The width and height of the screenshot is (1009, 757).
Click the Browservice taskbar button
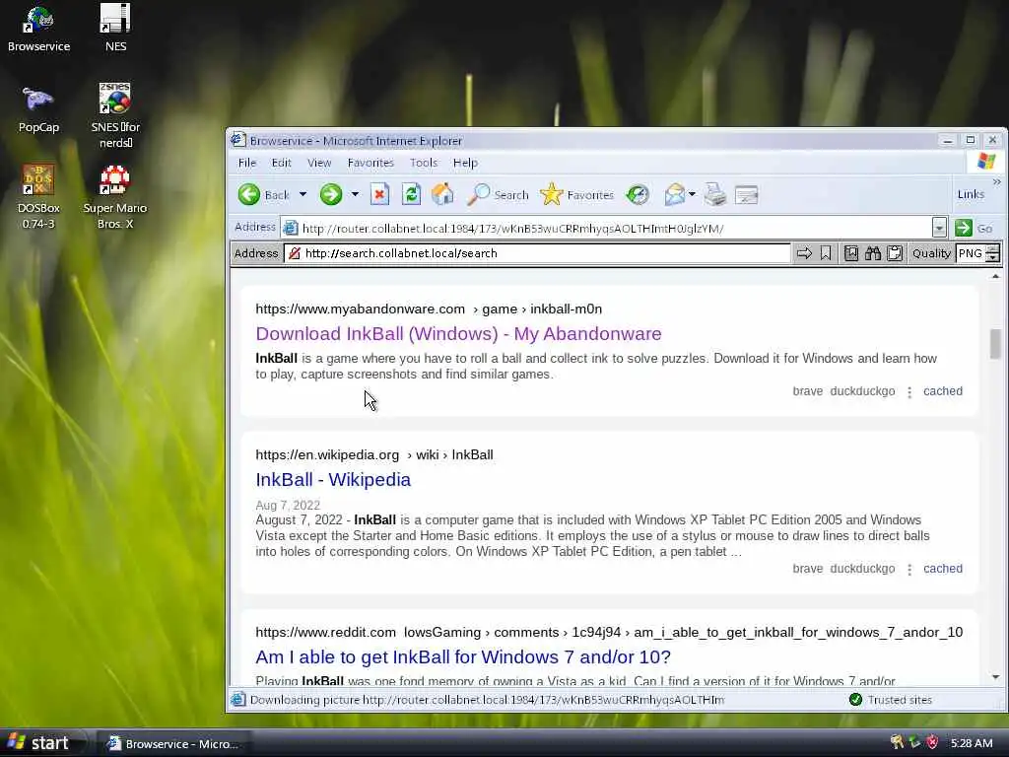(x=173, y=743)
